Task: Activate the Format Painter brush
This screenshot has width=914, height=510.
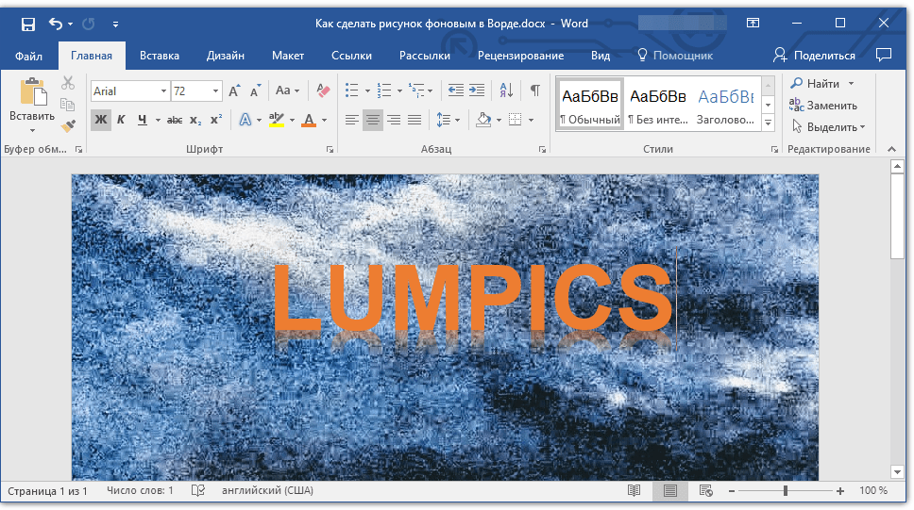Action: coord(68,125)
